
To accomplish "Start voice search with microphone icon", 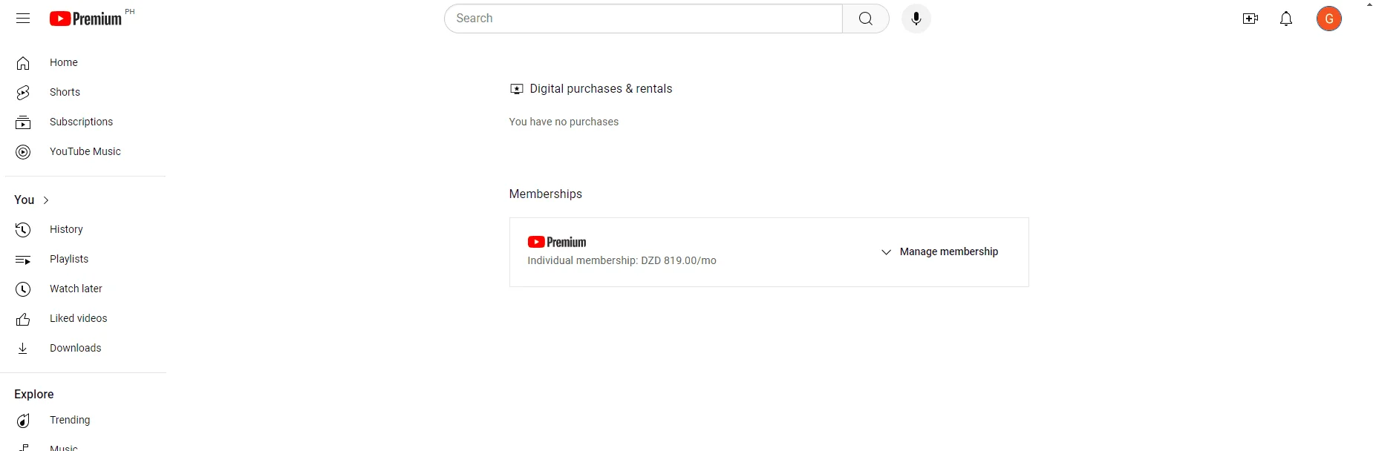I will [x=916, y=19].
